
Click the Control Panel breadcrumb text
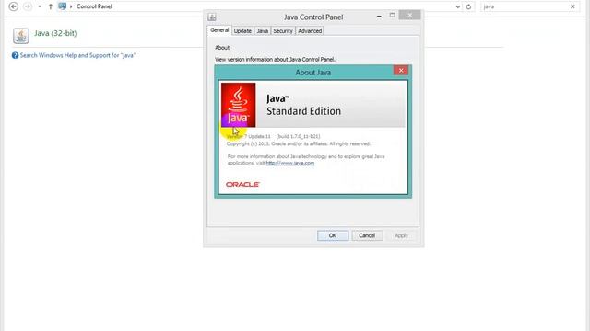(94, 6)
